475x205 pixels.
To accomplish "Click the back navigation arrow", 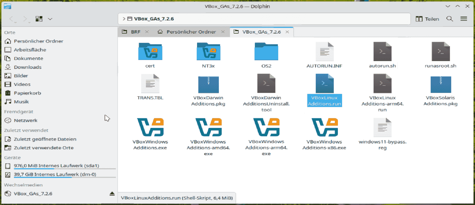I will [x=11, y=19].
